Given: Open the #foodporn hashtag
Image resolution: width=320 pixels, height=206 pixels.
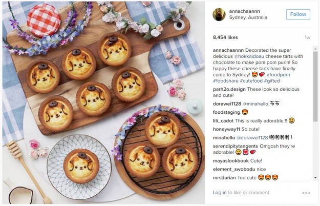Looking at the screenshot, I should (x=280, y=74).
